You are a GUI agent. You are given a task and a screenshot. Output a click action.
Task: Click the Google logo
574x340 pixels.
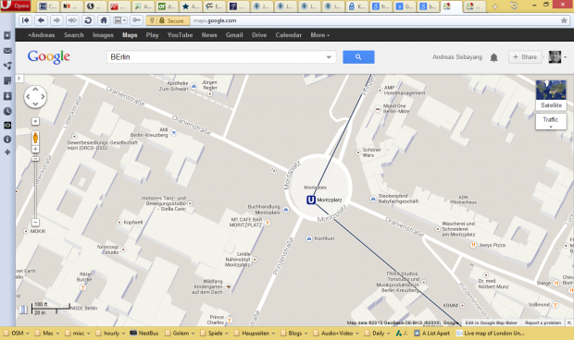(49, 57)
